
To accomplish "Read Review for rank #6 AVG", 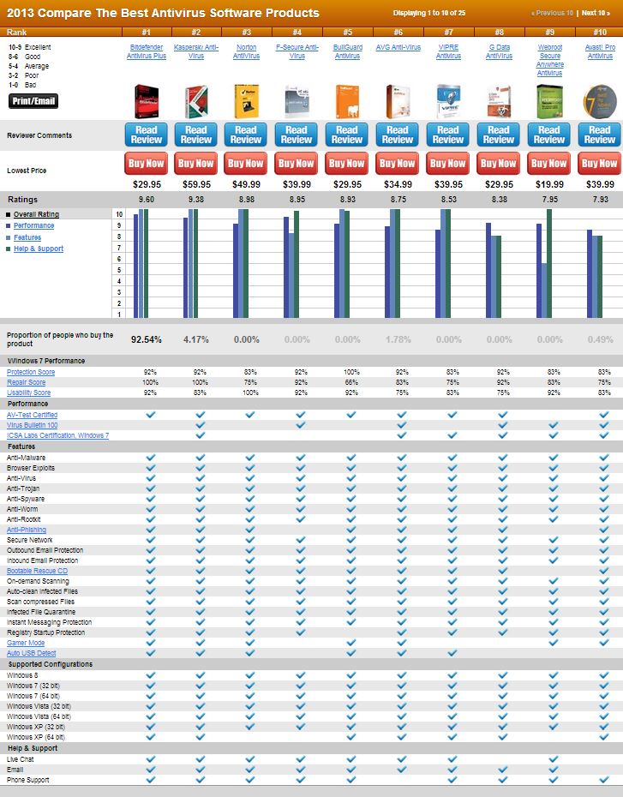I will (398, 135).
